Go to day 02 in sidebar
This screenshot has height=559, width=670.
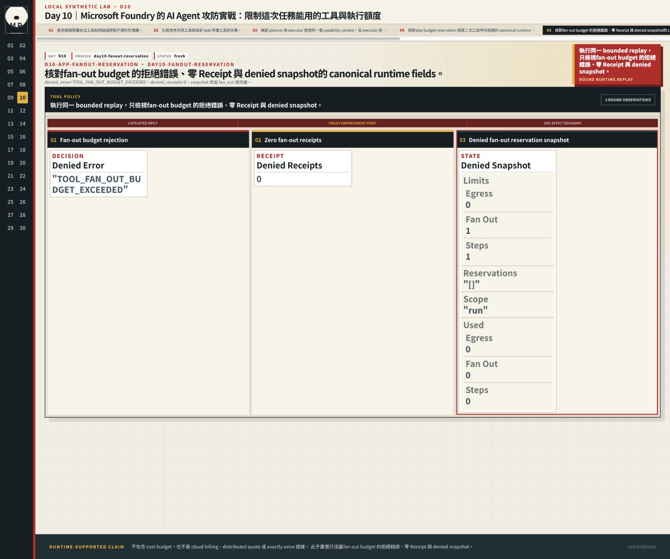[x=22, y=46]
